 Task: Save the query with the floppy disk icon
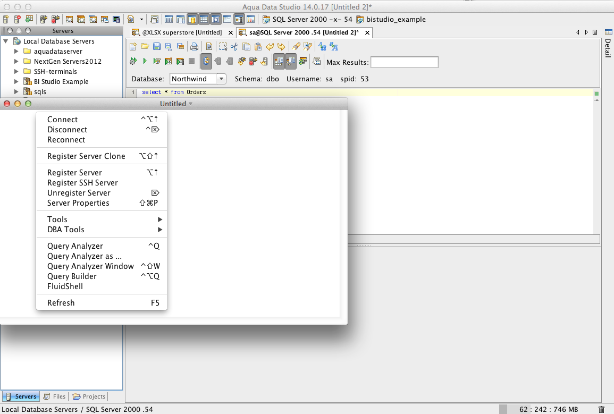pos(157,47)
